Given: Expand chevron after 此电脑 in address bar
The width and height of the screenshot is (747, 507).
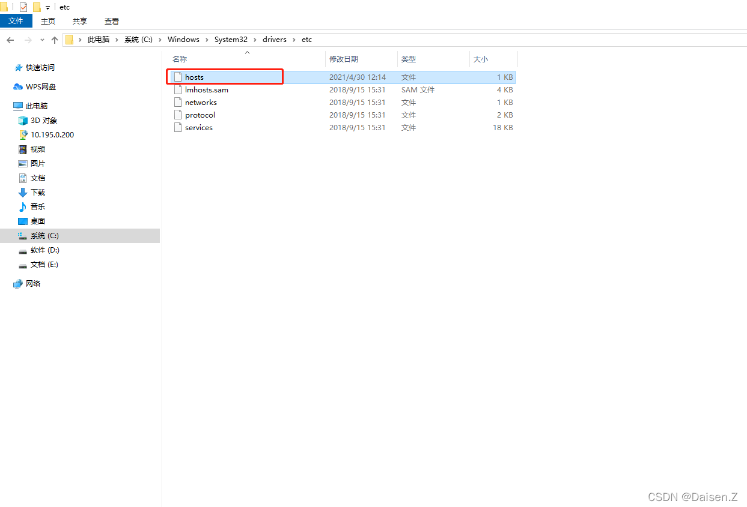Looking at the screenshot, I should point(117,40).
